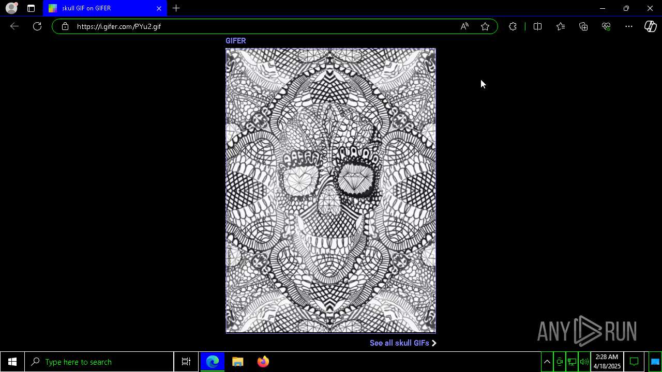Restore down the Edge window

pyautogui.click(x=626, y=8)
